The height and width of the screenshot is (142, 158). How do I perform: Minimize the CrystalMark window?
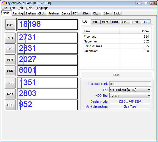[139, 3]
